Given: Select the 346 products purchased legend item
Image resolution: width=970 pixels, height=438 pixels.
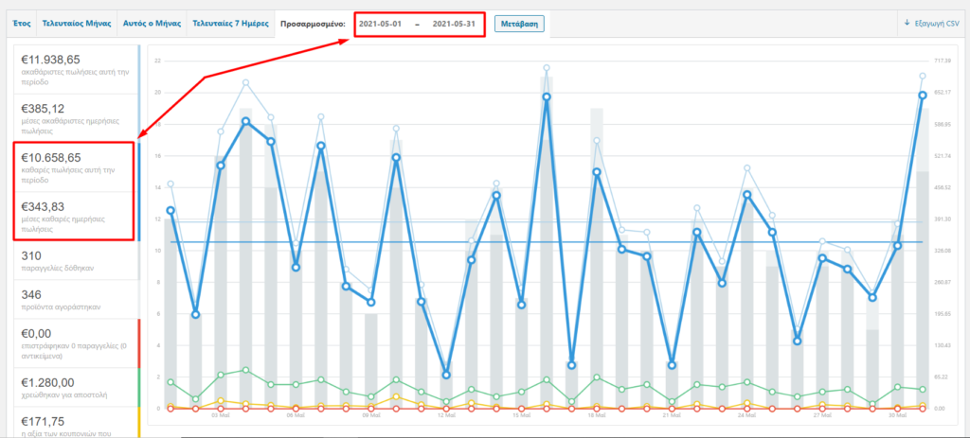Looking at the screenshot, I should coord(74,301).
